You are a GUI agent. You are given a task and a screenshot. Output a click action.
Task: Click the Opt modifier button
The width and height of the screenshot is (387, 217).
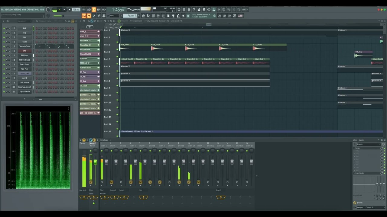point(224,16)
